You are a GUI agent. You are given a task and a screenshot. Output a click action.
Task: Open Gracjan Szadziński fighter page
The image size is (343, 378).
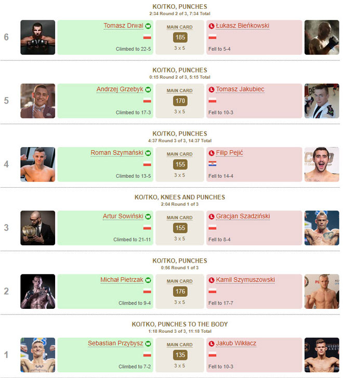pos(243,217)
